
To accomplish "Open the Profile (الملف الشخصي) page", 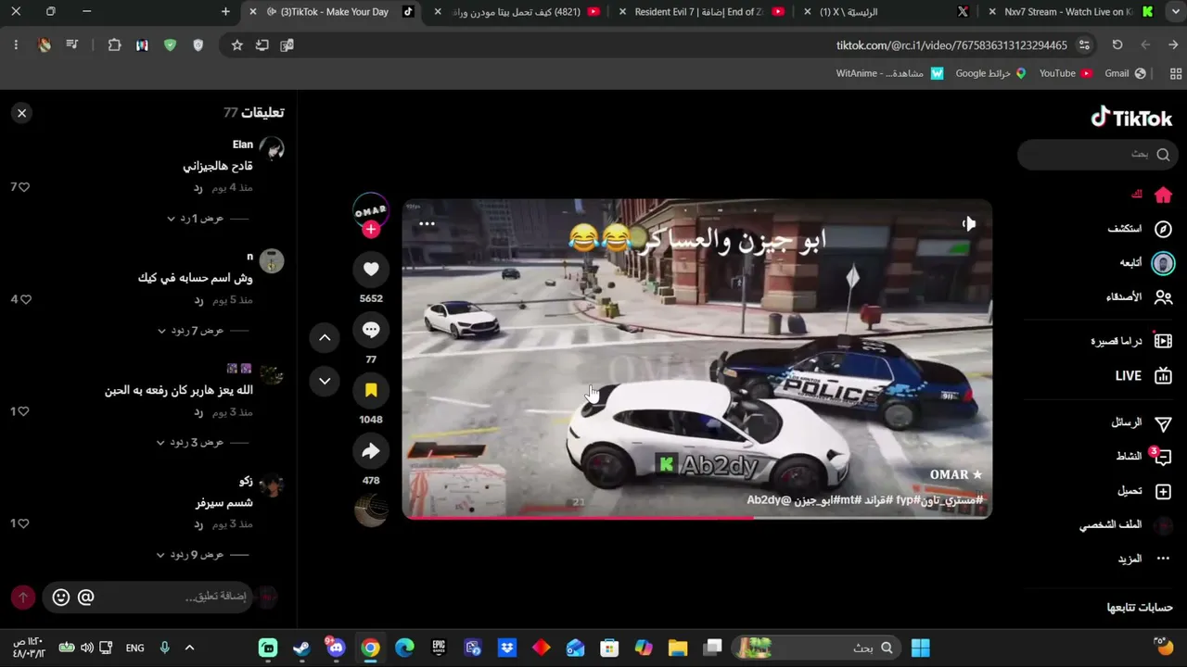I will point(1126,525).
